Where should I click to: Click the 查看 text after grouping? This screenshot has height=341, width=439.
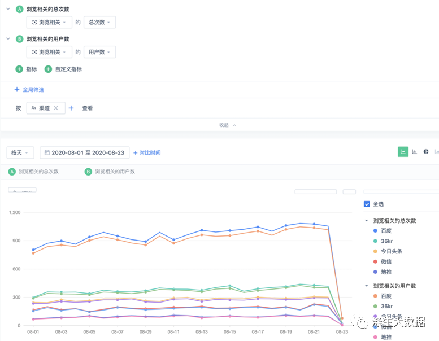click(x=88, y=108)
